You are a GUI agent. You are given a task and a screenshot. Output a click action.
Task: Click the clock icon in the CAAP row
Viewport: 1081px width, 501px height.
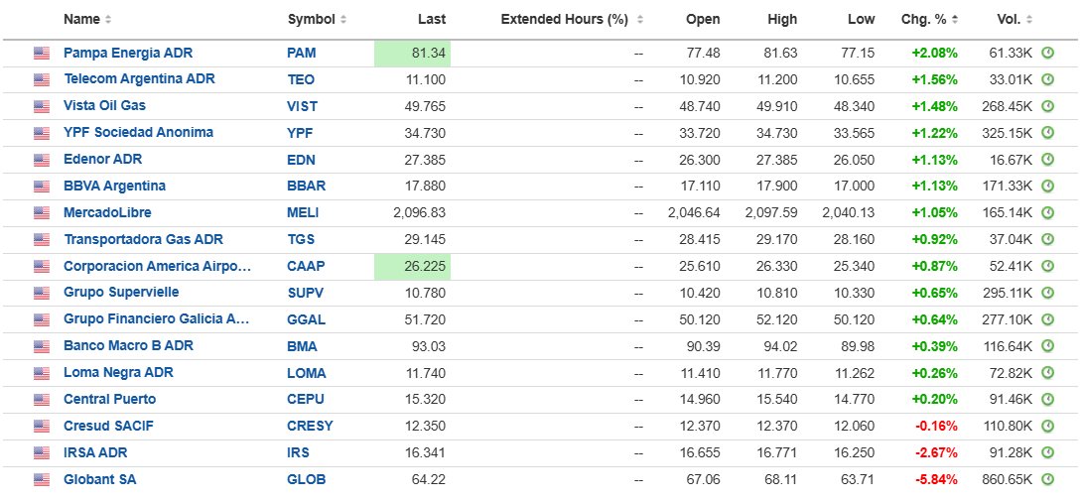pos(1047,266)
